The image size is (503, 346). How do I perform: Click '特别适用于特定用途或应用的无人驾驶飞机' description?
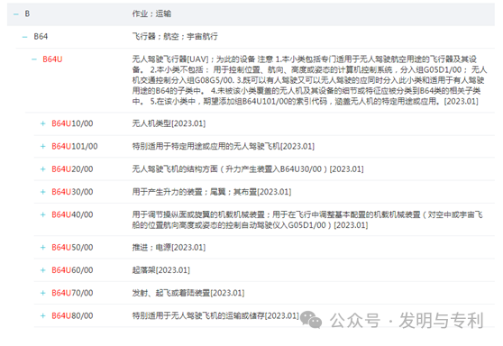pyautogui.click(x=224, y=146)
